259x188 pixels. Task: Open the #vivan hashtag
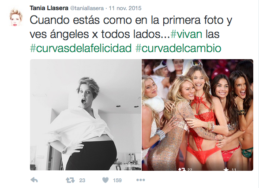pos(186,34)
